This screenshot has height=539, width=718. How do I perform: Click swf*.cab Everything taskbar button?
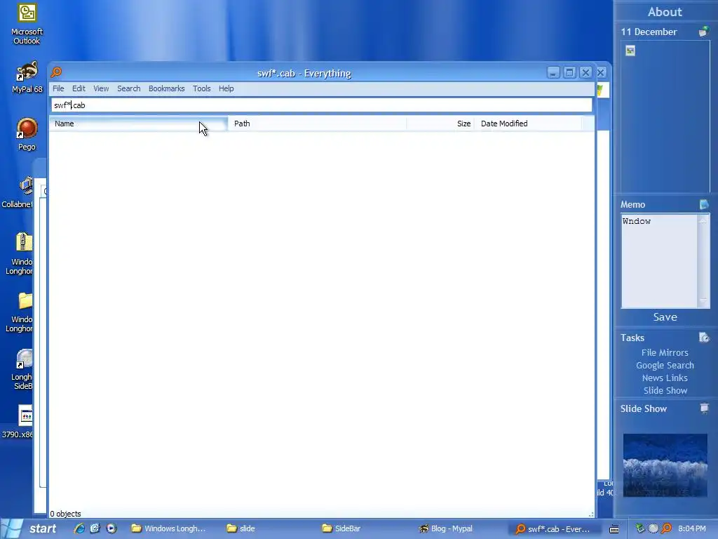click(556, 528)
